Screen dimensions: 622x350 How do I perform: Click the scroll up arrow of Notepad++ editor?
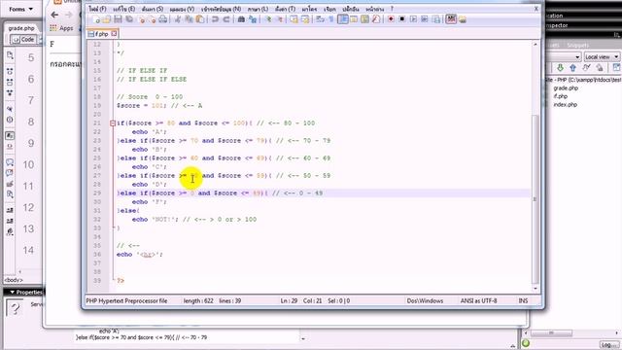(536, 45)
